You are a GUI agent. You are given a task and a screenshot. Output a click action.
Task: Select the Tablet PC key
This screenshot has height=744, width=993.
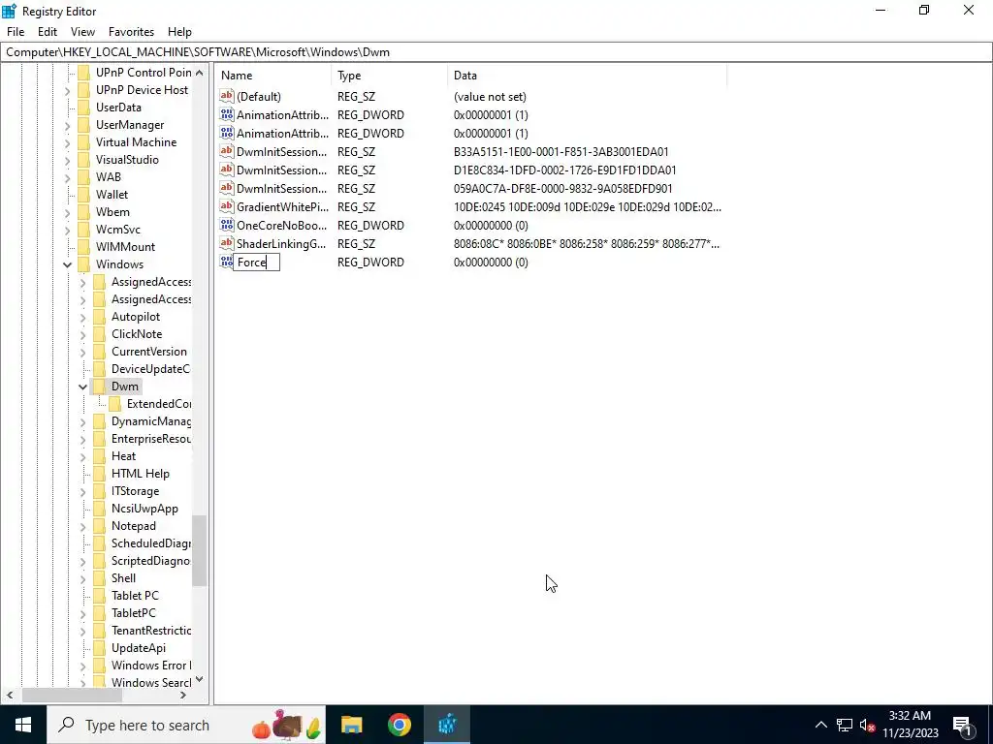(x=135, y=596)
